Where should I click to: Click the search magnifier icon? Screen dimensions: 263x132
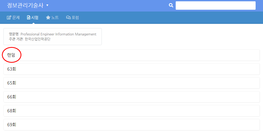(x=171, y=5)
